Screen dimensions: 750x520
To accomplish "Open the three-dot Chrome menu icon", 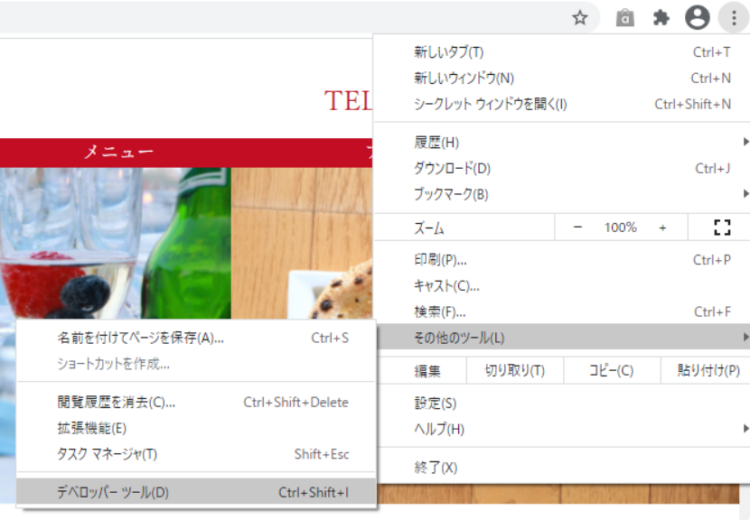I will point(734,16).
